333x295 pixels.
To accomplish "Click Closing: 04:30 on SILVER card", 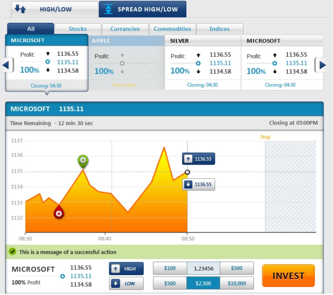I will click(x=202, y=85).
